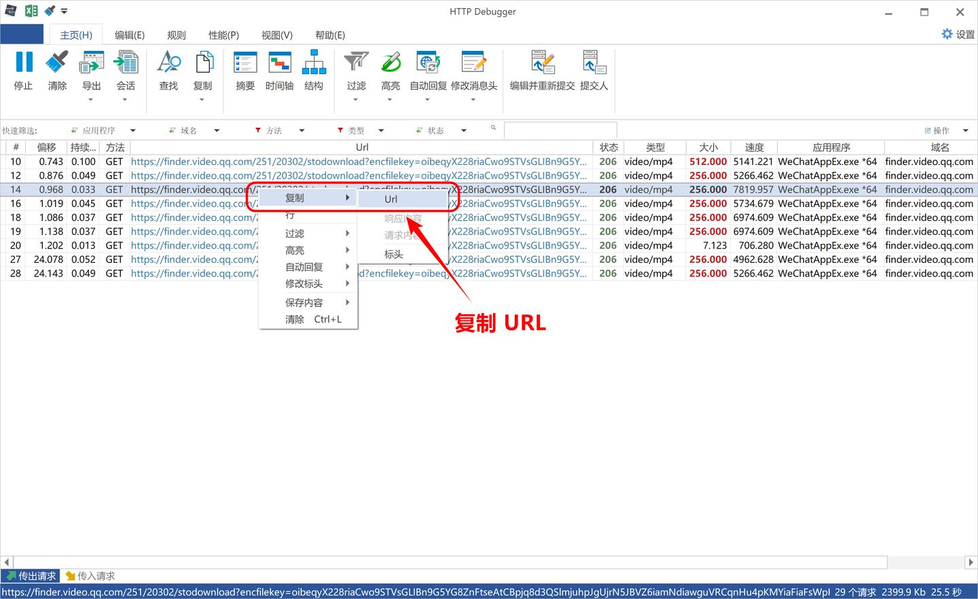Viewport: 978px width, 599px height.
Task: Open the Timeline (时间轴) view icon
Action: coord(280,62)
